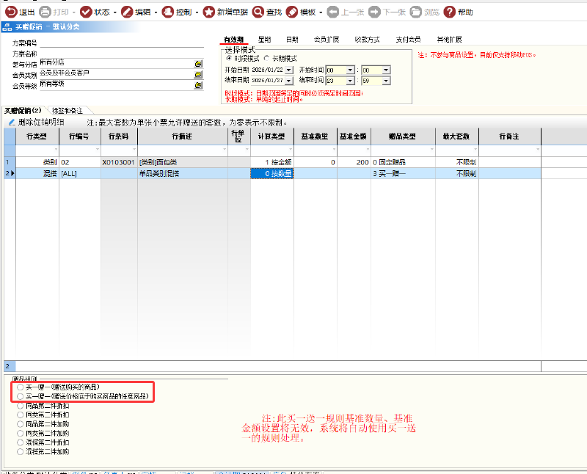Click the 方案名称 input field
The width and height of the screenshot is (587, 474).
coord(122,54)
